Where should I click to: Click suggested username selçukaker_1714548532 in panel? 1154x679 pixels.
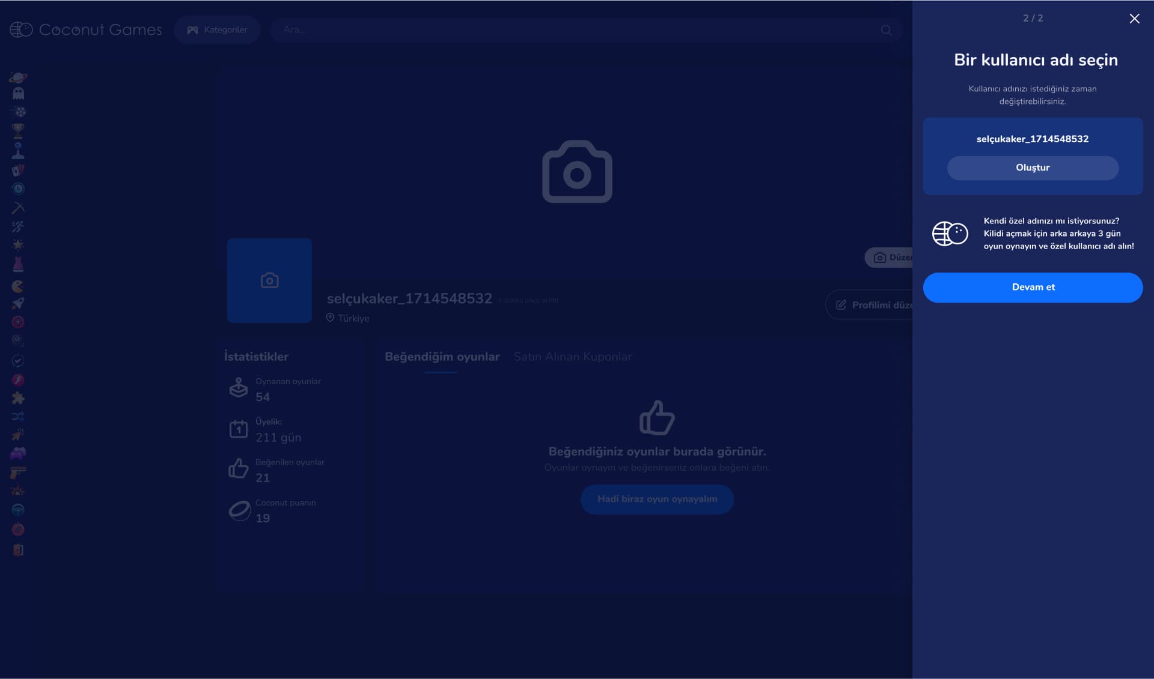pos(1033,139)
